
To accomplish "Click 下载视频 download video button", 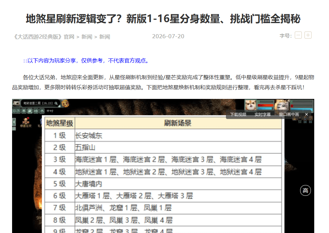I will coord(238,114).
